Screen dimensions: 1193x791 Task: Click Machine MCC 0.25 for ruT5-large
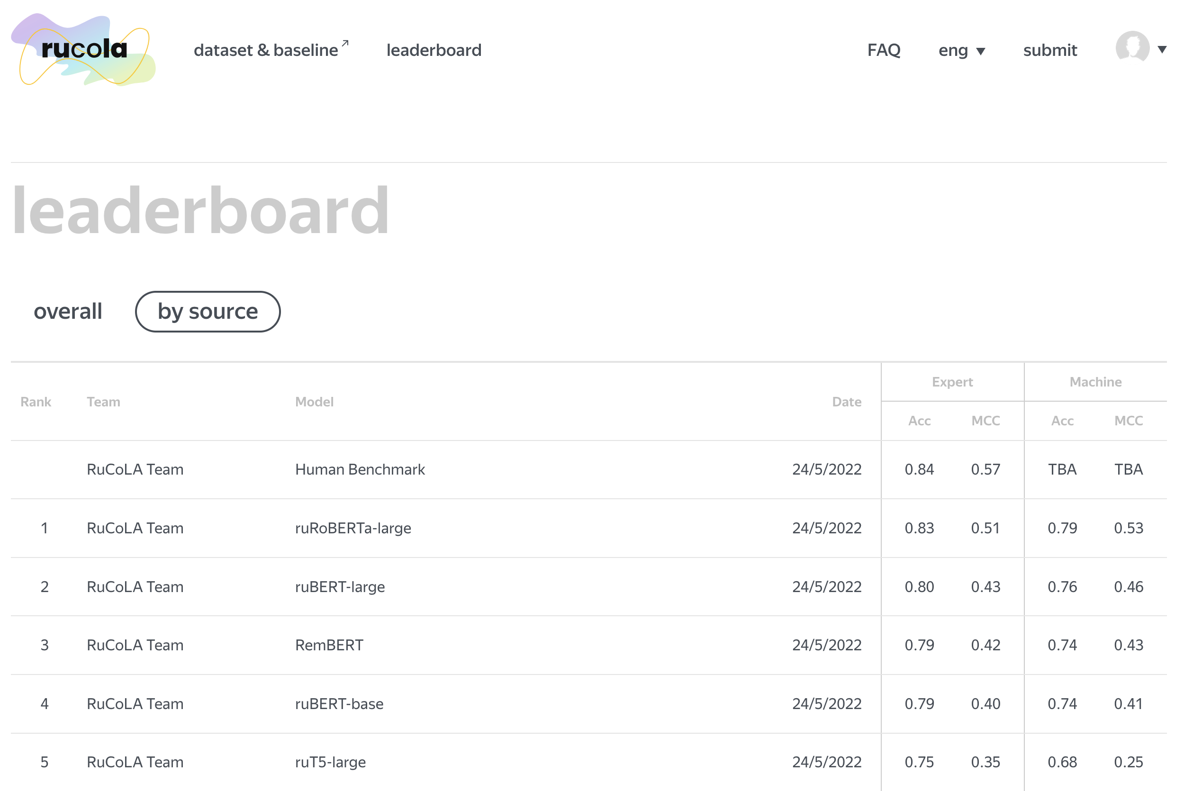(1129, 762)
